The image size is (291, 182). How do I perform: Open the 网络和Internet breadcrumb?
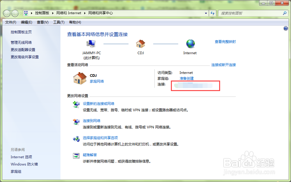(x=69, y=13)
